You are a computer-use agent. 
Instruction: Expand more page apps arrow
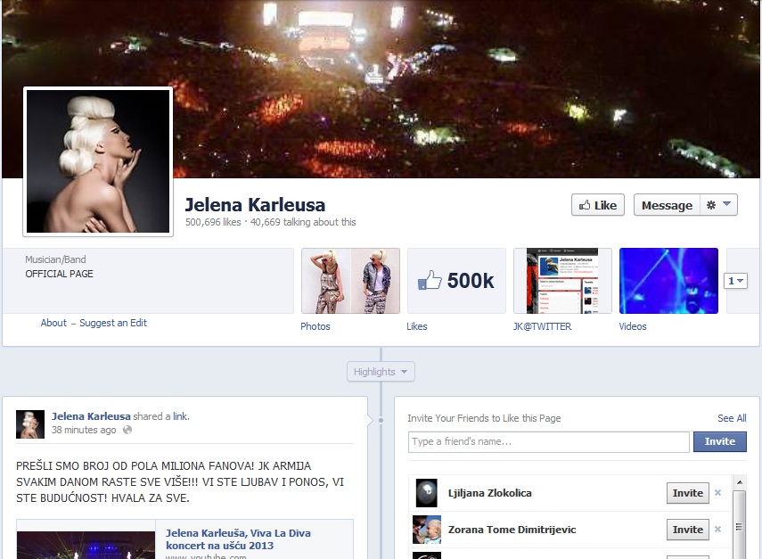point(736,281)
